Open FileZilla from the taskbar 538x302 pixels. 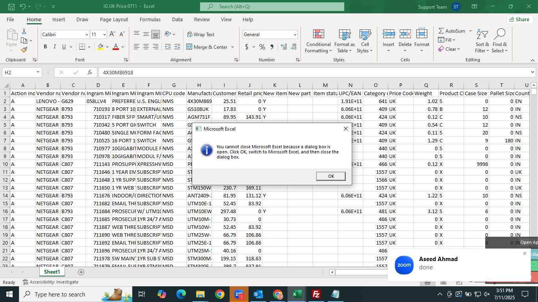pyautogui.click(x=316, y=294)
